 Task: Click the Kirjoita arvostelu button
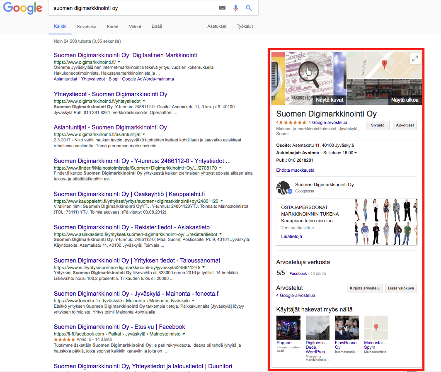click(364, 288)
